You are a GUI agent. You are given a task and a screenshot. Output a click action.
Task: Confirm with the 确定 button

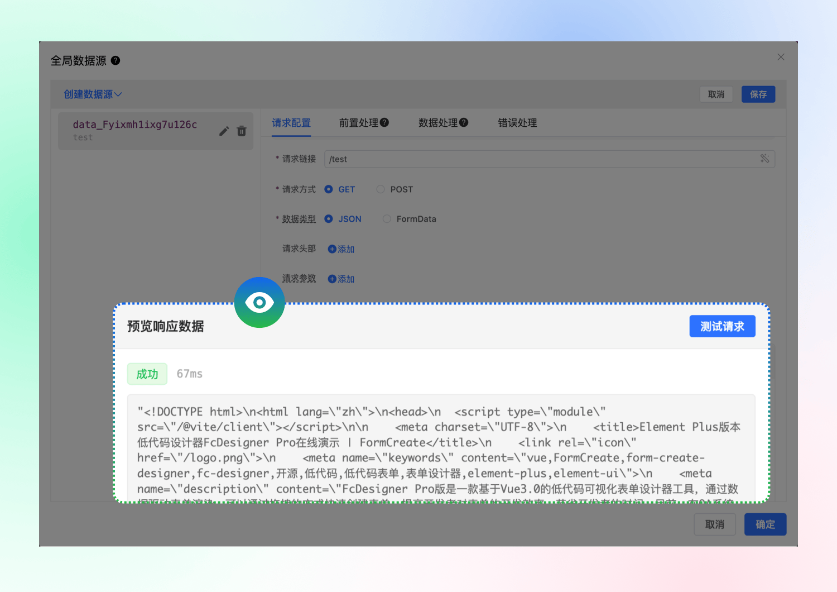pyautogui.click(x=765, y=524)
